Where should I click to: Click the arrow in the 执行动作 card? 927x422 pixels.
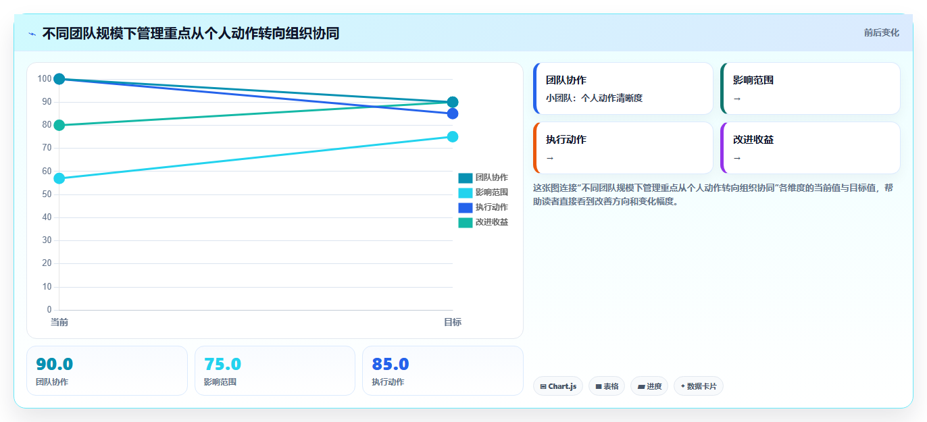coord(550,157)
